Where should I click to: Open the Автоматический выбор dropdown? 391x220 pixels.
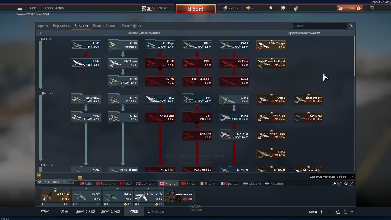click(x=331, y=177)
